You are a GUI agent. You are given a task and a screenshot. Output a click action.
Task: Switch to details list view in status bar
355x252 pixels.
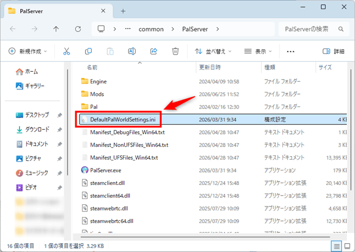336,246
